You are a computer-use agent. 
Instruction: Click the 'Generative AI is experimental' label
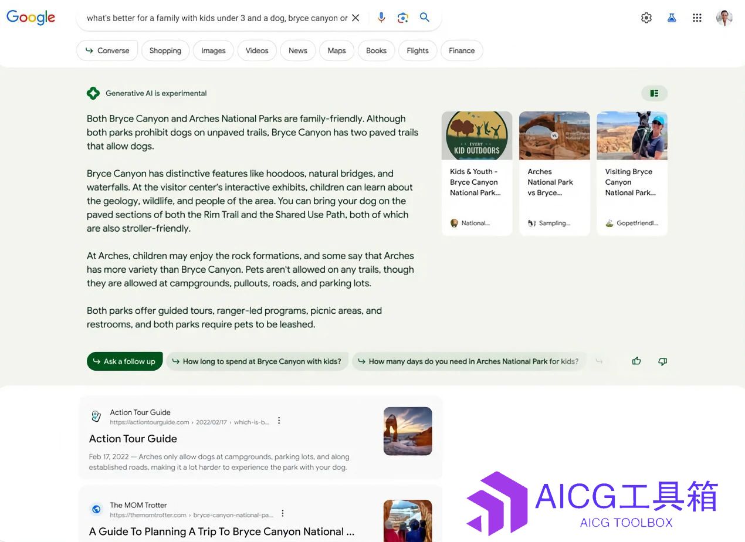coord(156,93)
